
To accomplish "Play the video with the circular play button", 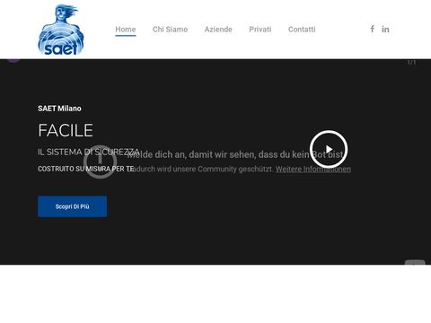I will click(329, 149).
